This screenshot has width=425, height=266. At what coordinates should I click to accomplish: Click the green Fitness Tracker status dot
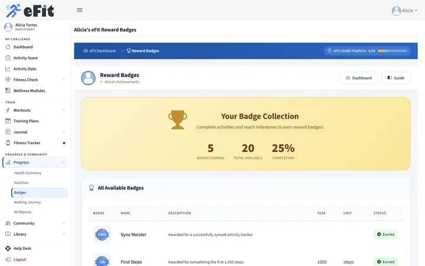[x=64, y=143]
